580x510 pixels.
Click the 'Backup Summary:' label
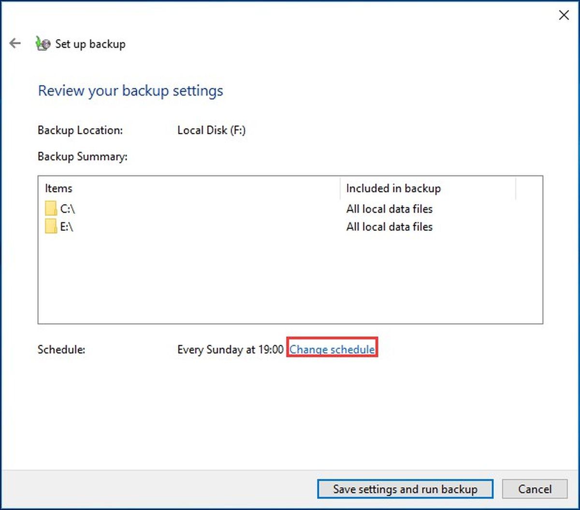click(83, 156)
